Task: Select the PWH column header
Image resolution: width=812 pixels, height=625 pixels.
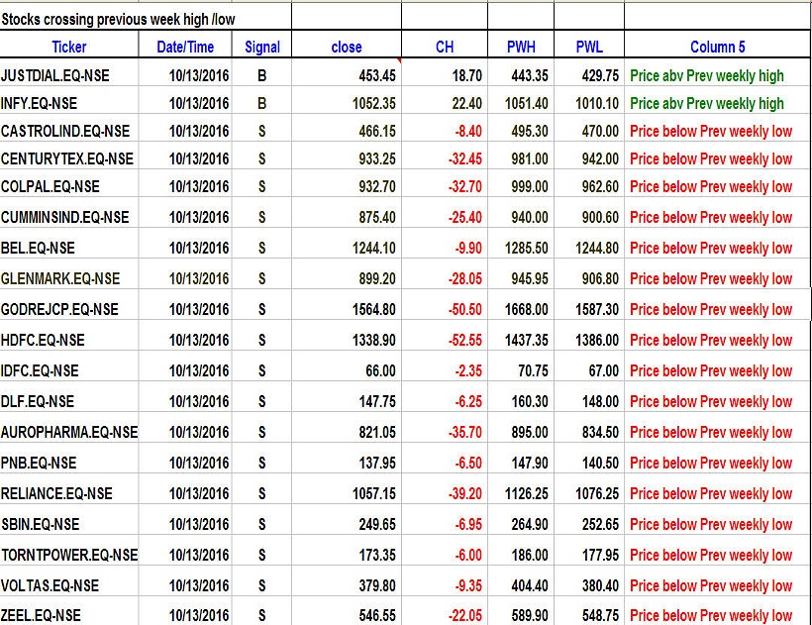Action: tap(521, 47)
